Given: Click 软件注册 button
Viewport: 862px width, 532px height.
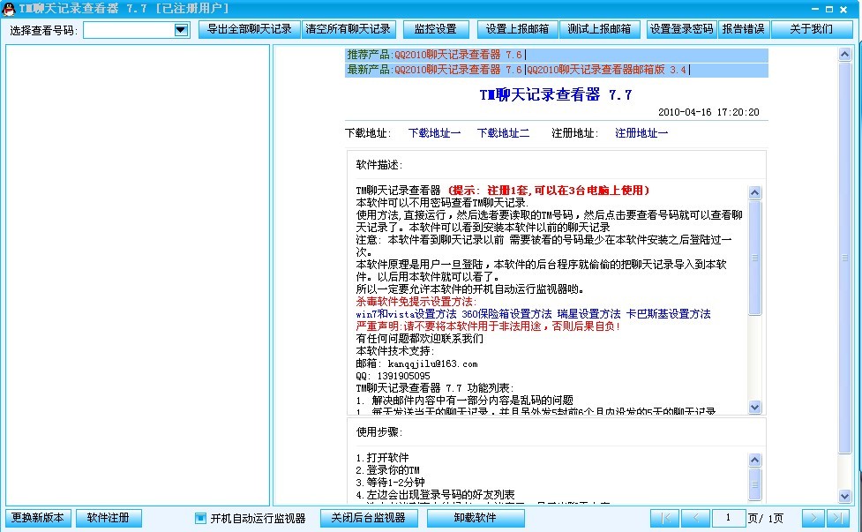Looking at the screenshot, I should point(109,518).
